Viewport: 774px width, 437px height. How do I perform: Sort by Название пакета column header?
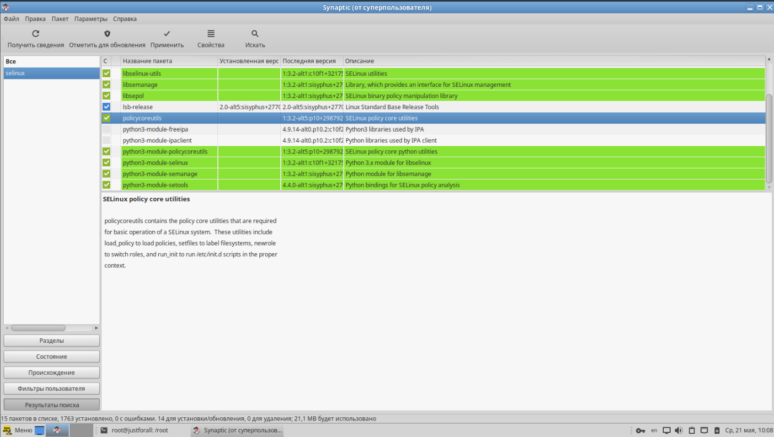169,61
